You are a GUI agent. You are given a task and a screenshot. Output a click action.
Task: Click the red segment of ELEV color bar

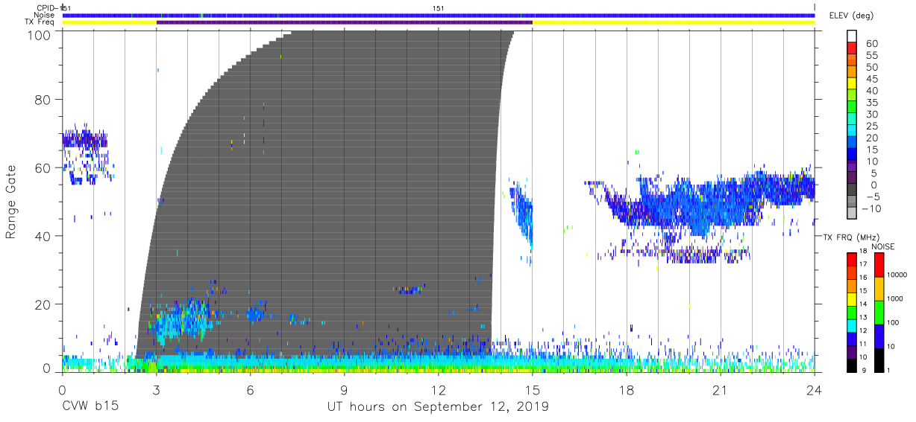coord(852,48)
